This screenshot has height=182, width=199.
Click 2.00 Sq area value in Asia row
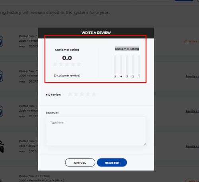33,151
